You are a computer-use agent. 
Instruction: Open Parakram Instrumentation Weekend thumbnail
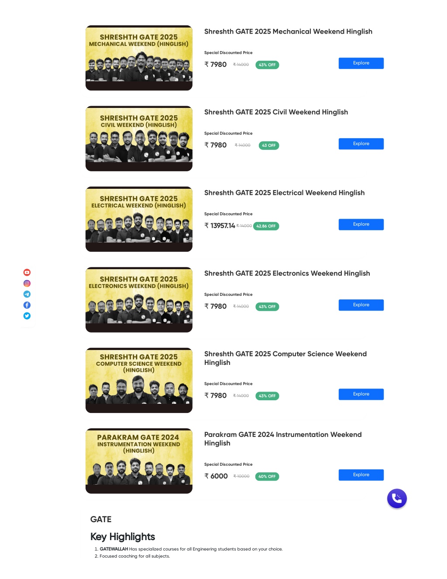click(x=139, y=461)
